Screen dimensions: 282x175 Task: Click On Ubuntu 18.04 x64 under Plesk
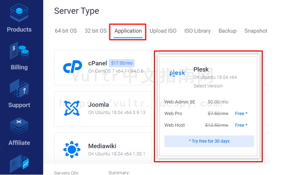215,77
